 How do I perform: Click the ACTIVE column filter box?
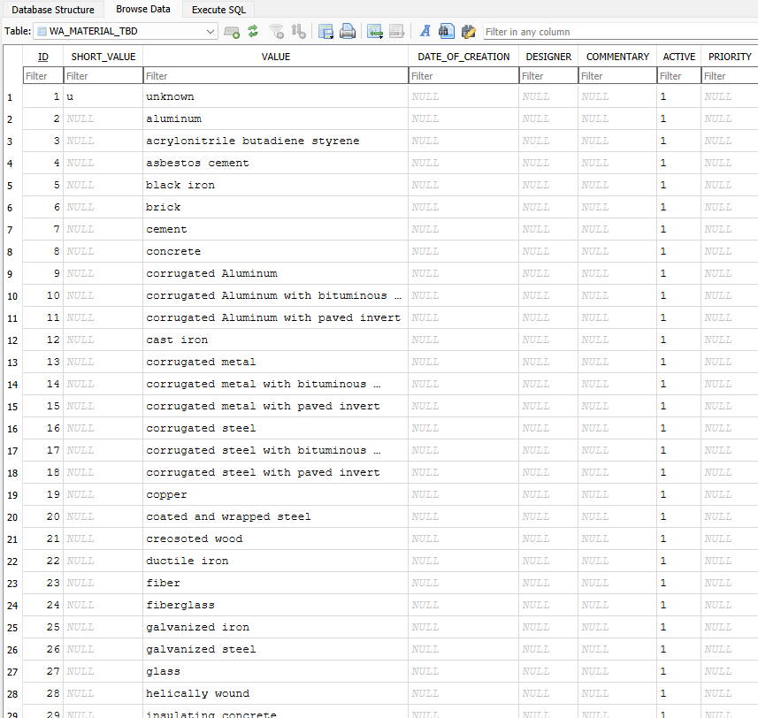(x=678, y=76)
